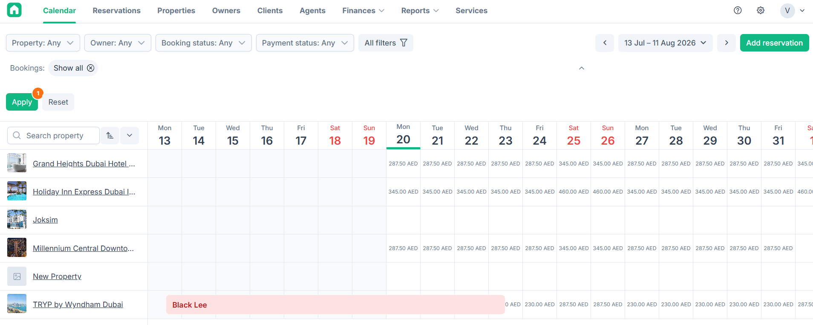Click the Add reservation button
The width and height of the screenshot is (813, 325).
(x=775, y=43)
